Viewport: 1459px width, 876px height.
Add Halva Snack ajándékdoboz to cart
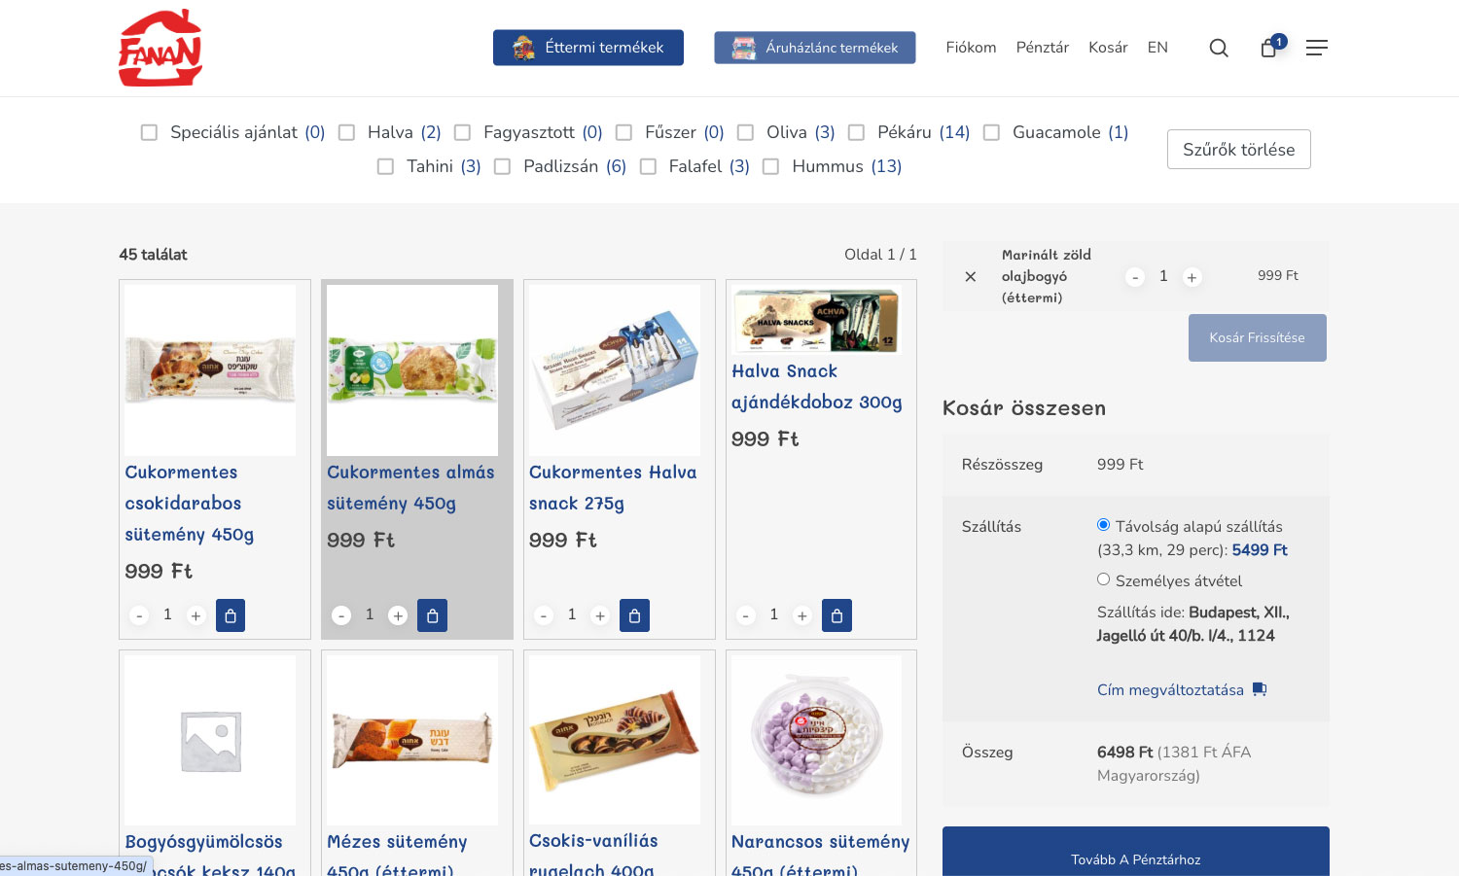[836, 615]
